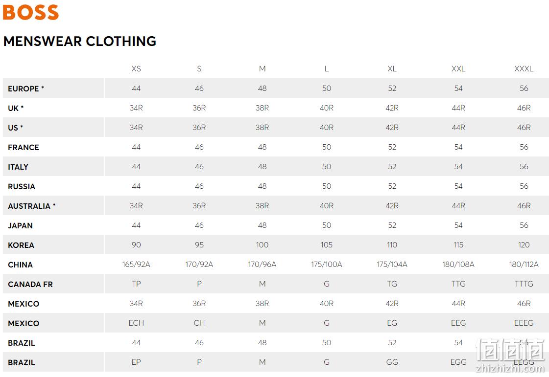This screenshot has width=549, height=377.
Task: Click the Brazil GG size cell
Action: click(x=392, y=362)
